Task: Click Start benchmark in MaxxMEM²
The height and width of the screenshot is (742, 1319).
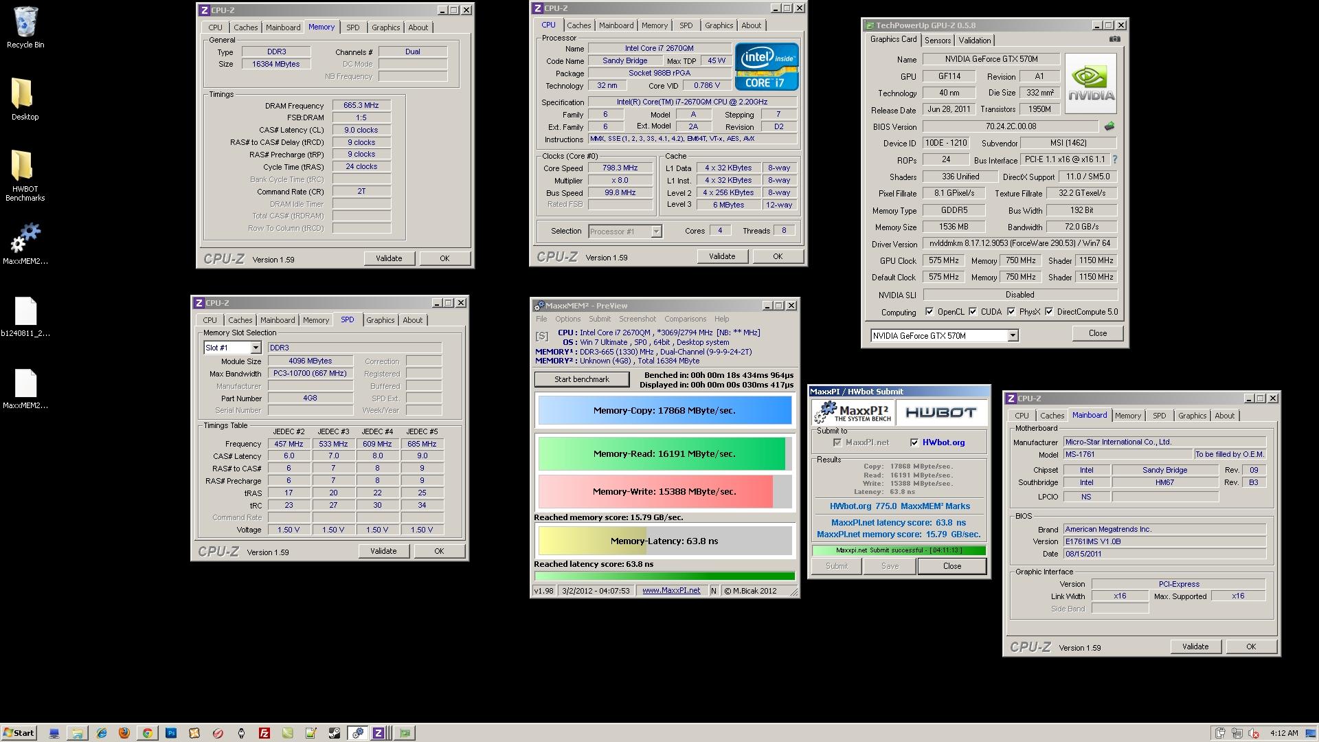Action: click(582, 379)
